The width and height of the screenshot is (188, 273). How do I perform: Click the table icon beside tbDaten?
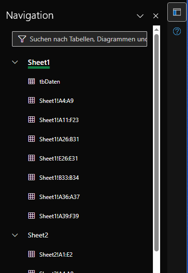click(32, 81)
